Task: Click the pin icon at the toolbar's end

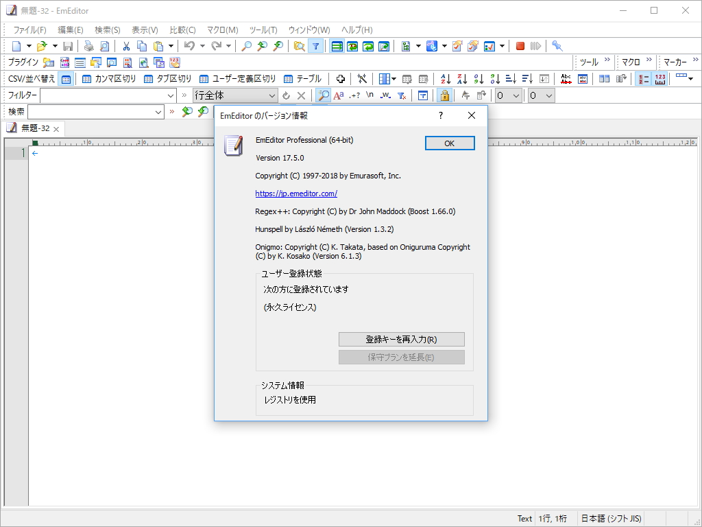Action: coord(557,46)
